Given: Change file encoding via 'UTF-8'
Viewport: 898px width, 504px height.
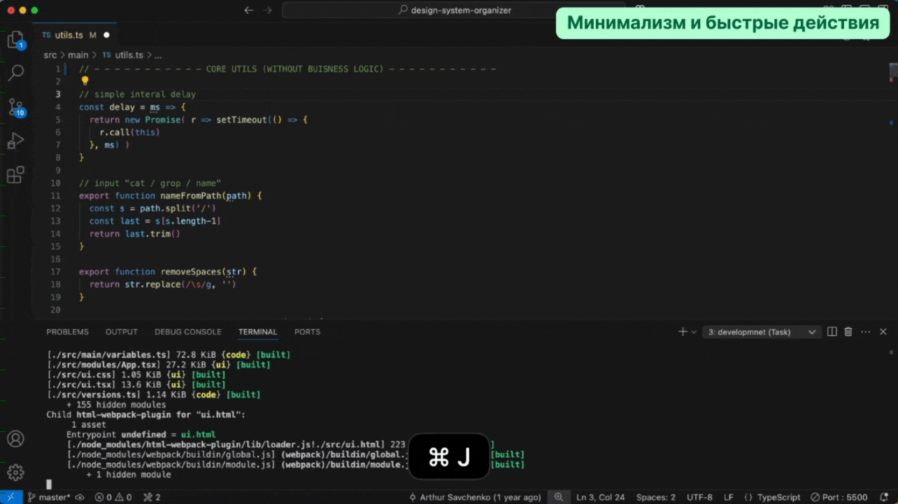Looking at the screenshot, I should [699, 497].
